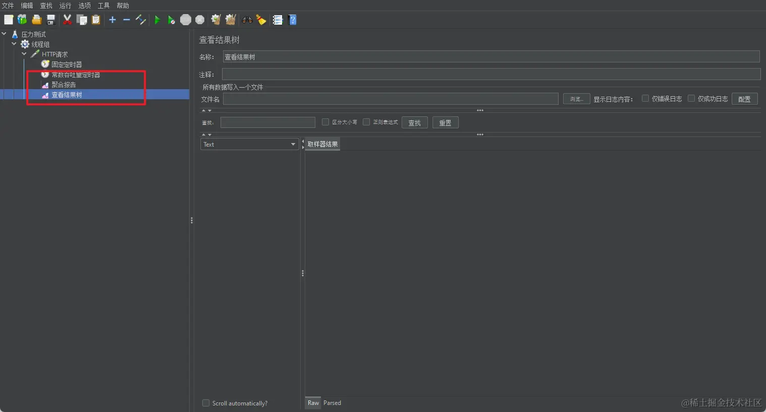Click the clock icon beside 固定定时器
Viewport: 766px width, 412px height.
[x=45, y=64]
